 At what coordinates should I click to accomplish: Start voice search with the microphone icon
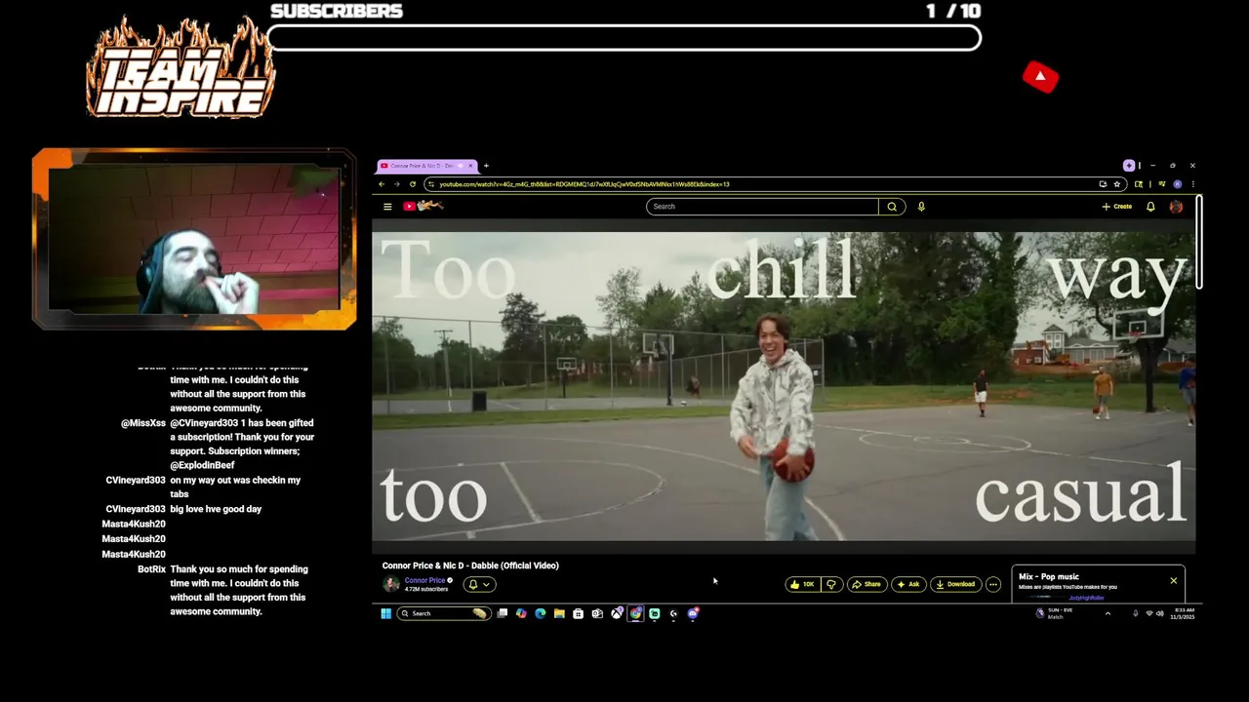921,207
